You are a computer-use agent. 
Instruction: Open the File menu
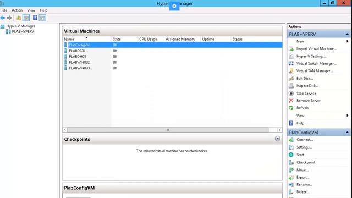click(4, 10)
